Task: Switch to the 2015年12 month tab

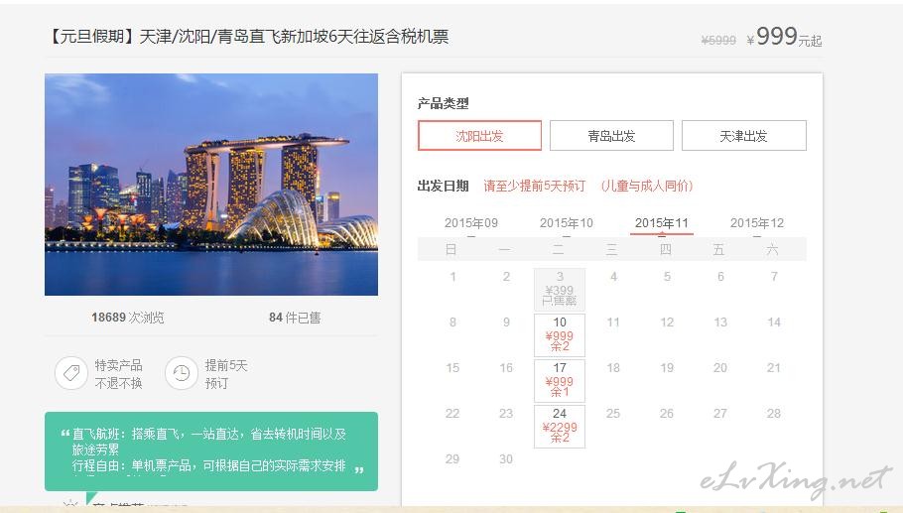Action: pos(757,223)
